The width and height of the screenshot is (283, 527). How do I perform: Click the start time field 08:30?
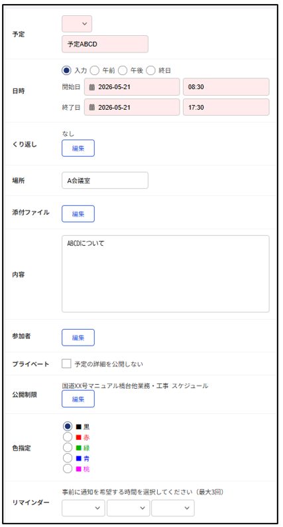tap(226, 87)
